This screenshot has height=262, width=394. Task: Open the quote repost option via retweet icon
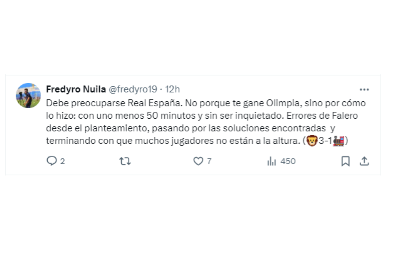click(x=124, y=162)
